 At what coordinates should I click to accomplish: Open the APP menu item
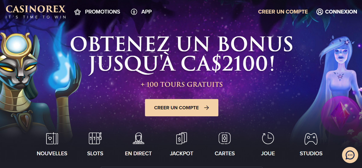146,12
